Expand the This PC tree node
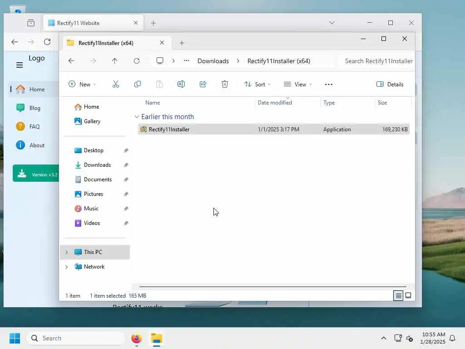The height and width of the screenshot is (349, 465). [66, 252]
